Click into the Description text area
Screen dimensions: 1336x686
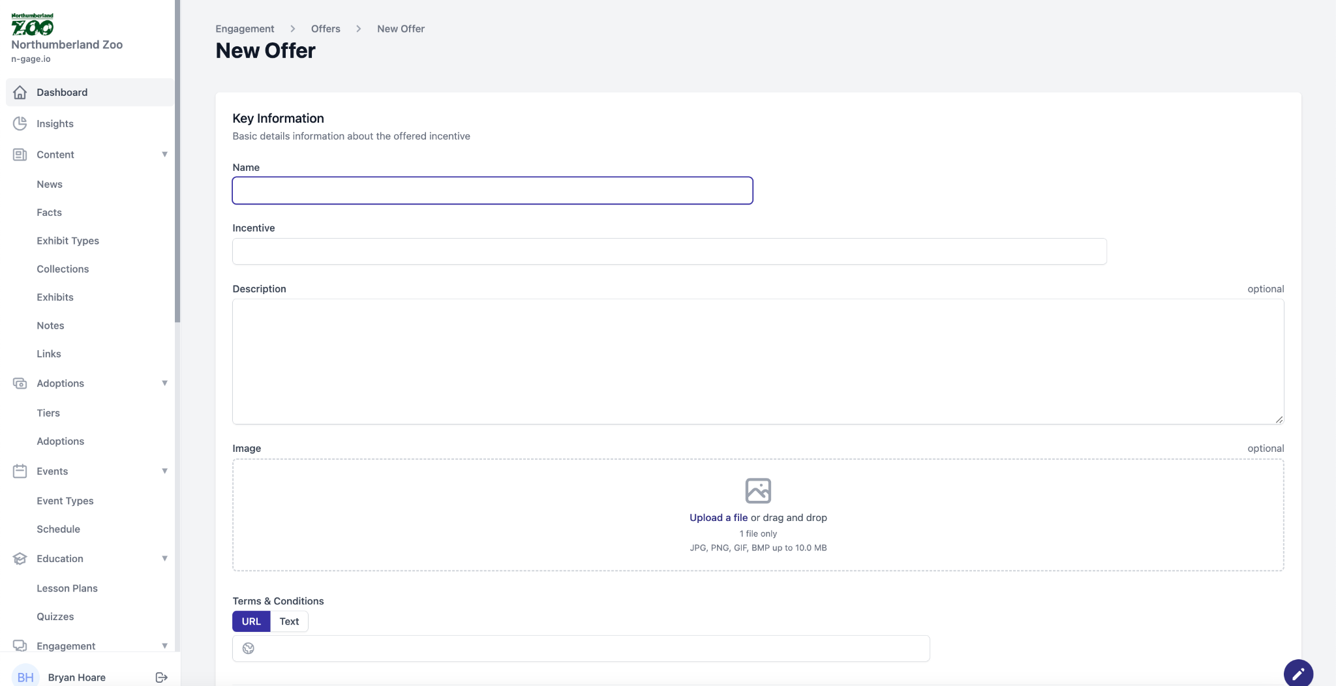tap(758, 362)
